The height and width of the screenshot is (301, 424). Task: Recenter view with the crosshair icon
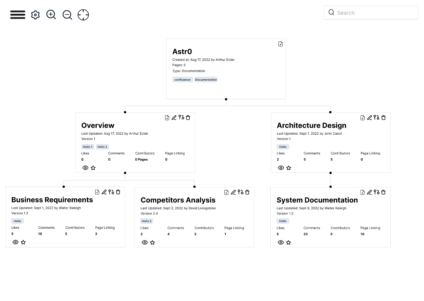coord(83,15)
